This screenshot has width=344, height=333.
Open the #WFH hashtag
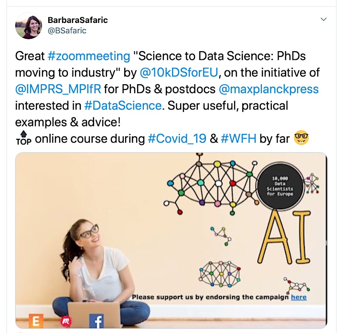tap(238, 139)
